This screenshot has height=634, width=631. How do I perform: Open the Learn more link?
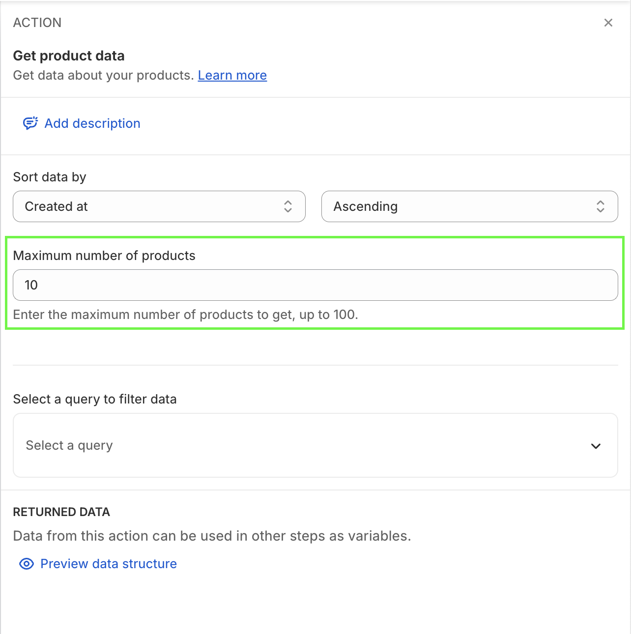click(x=232, y=75)
